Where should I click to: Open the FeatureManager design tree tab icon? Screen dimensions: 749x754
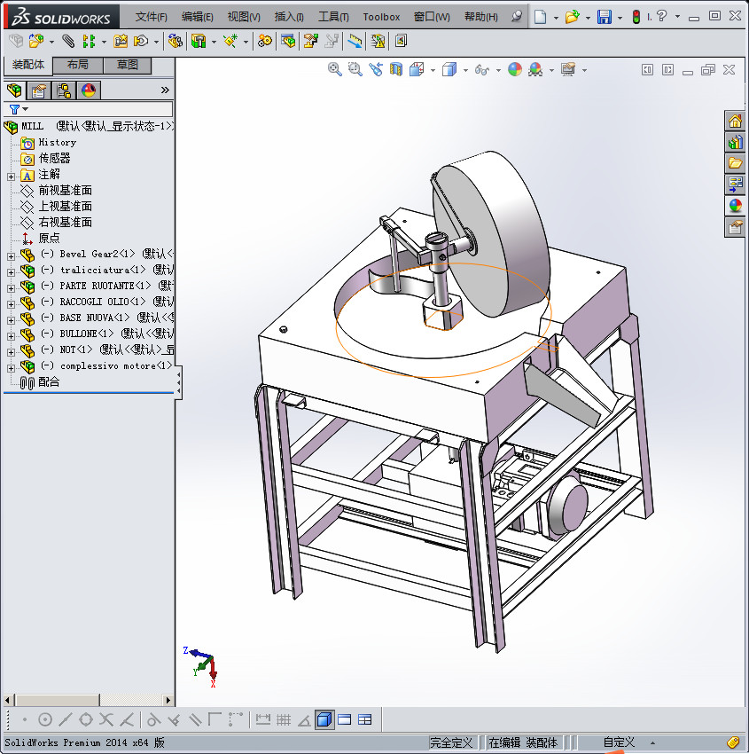pos(14,90)
